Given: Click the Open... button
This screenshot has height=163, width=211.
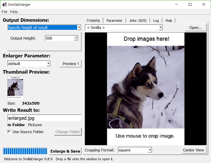Looking at the screenshot, I should pos(196,28).
